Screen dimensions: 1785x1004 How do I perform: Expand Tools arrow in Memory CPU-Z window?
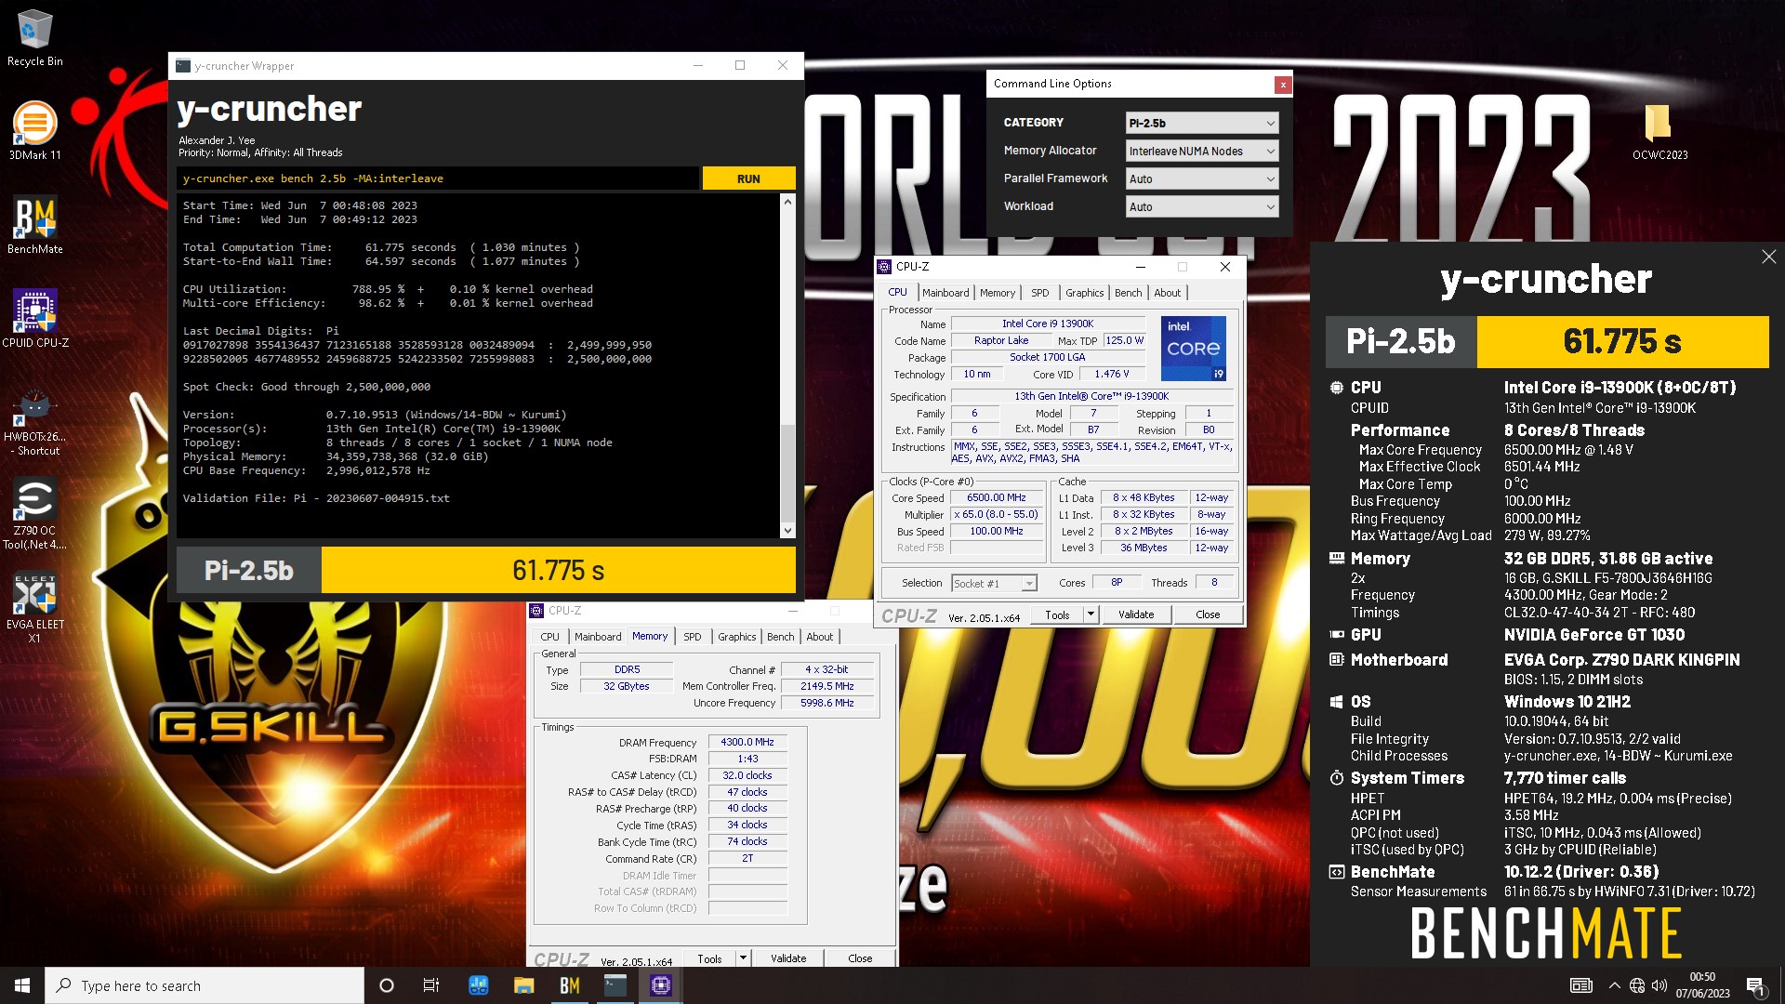743,958
